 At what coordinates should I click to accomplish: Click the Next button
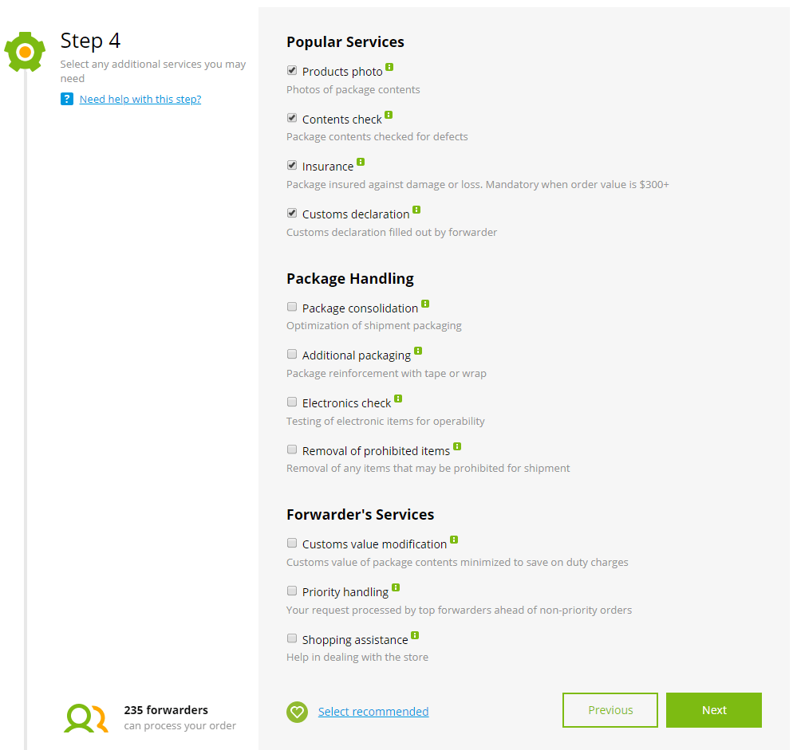pyautogui.click(x=714, y=710)
